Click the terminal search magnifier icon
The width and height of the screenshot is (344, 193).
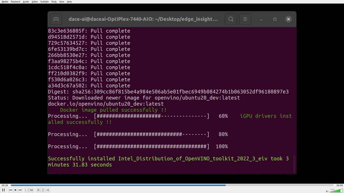(x=231, y=19)
